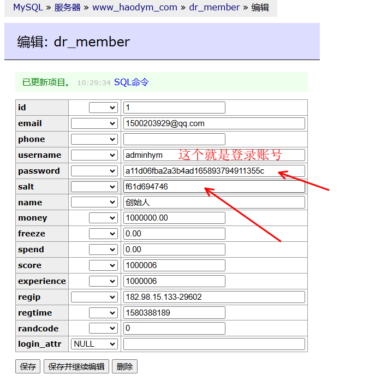369x380 pixels.
Task: Open the SQL命令 link
Action: (x=132, y=82)
